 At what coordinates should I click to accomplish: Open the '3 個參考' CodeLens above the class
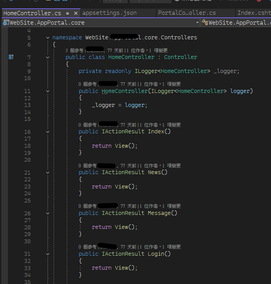tap(74, 50)
